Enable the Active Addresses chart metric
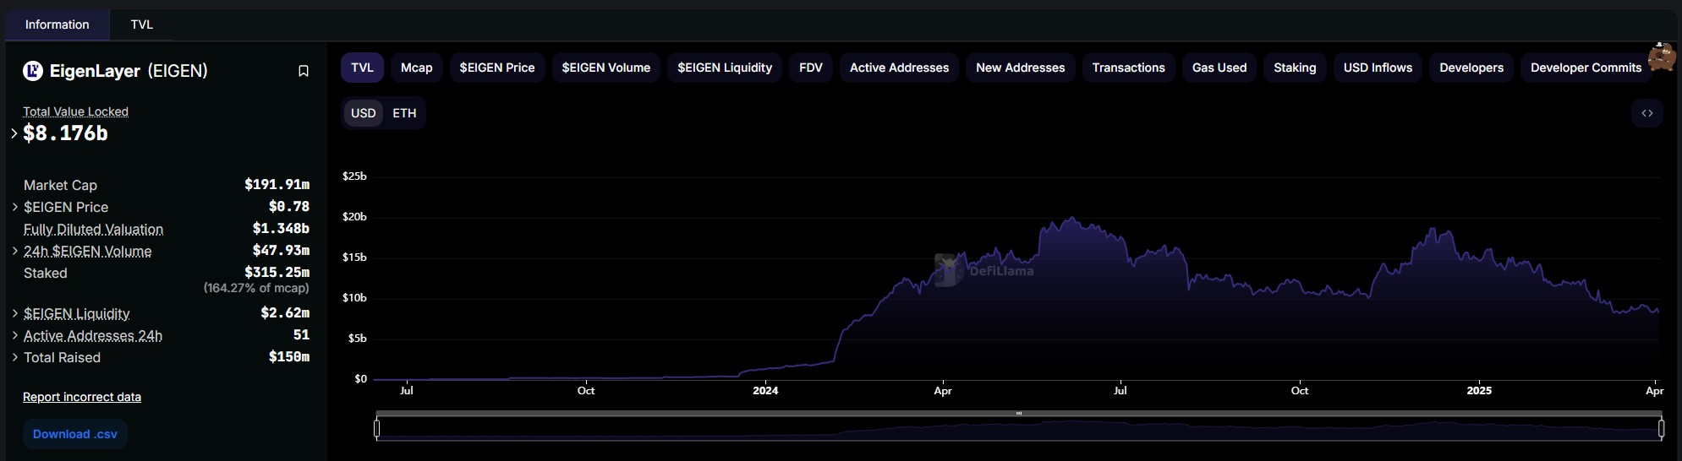The width and height of the screenshot is (1682, 461). 899,68
